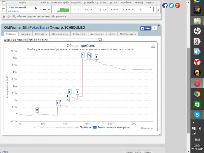Image resolution: width=204 pixels, height=153 pixels.
Task: Switch to 'Графики' tab
Action: pos(11,34)
